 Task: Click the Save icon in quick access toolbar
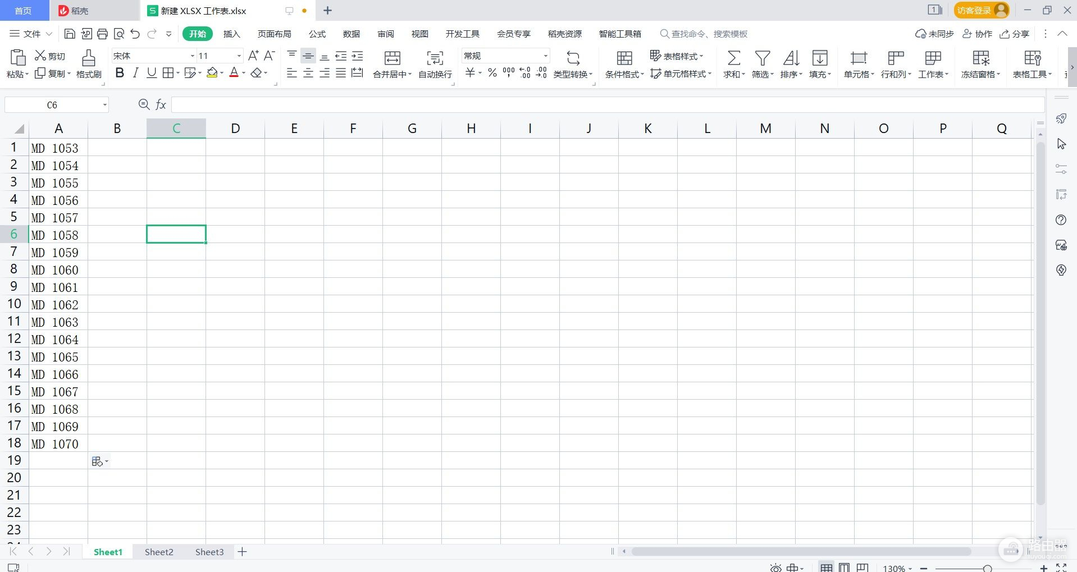click(70, 34)
